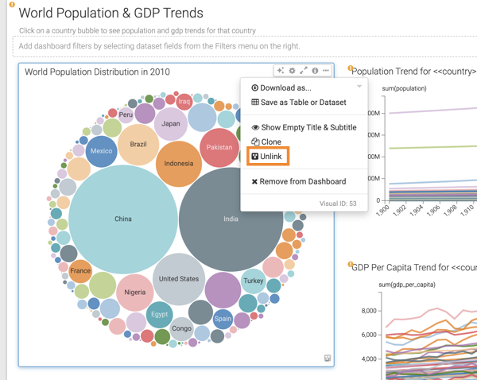This screenshot has width=477, height=380.
Task: Click the Indonesia bubble
Action: click(179, 164)
